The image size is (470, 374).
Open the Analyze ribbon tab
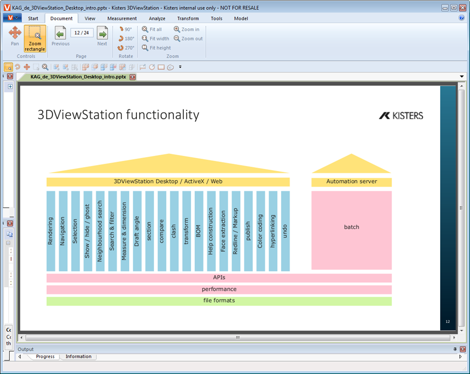pyautogui.click(x=157, y=19)
